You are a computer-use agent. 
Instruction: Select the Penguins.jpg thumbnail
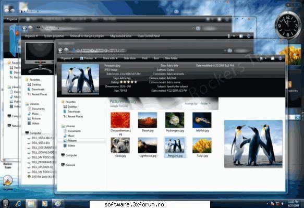[175, 145]
